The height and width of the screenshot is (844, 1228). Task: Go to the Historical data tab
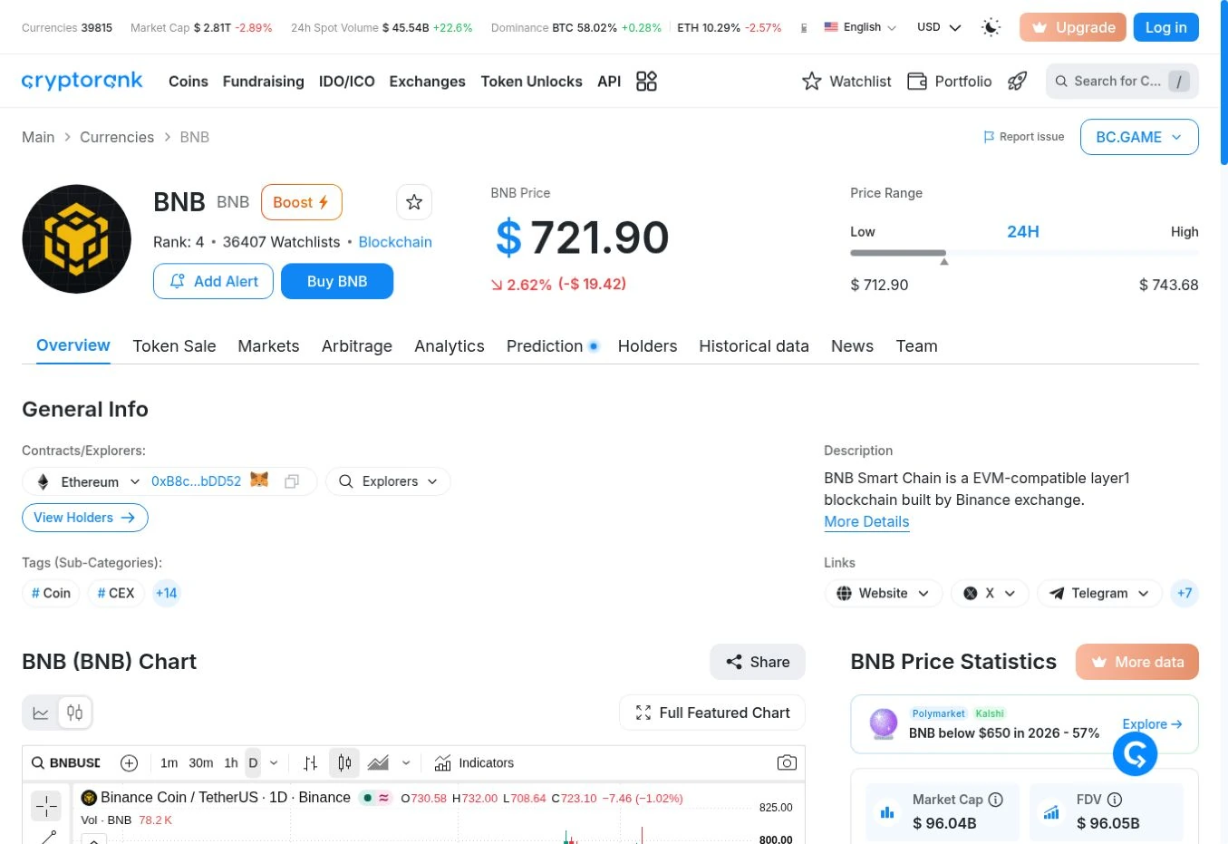coord(754,346)
